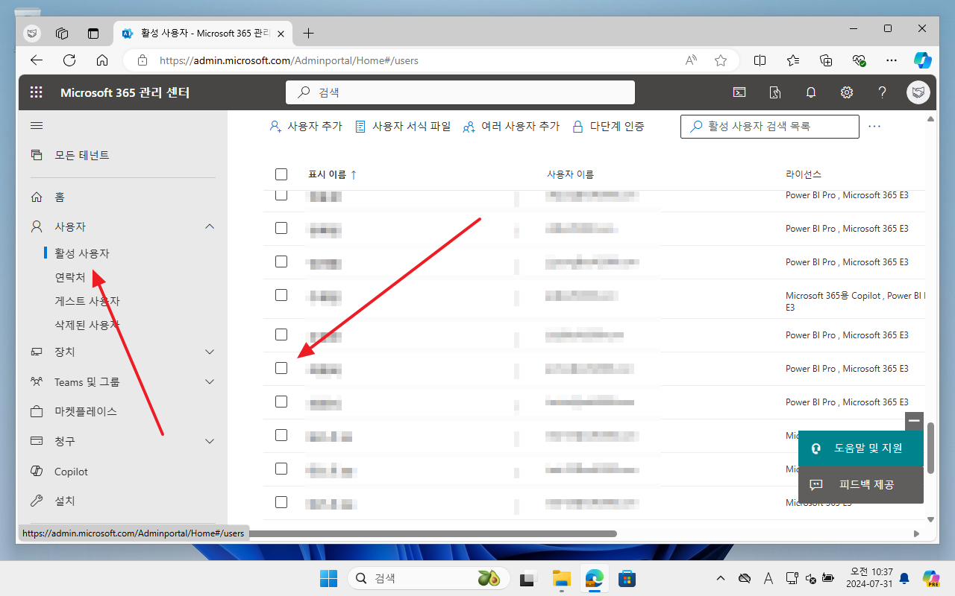Select all users header checkbox
The height and width of the screenshot is (596, 955).
(x=281, y=174)
